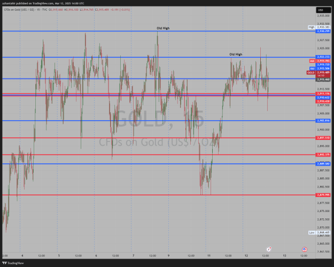334x267 pixels.
Task: Click date 4 on the time axis
Action: pyautogui.click(x=22, y=255)
